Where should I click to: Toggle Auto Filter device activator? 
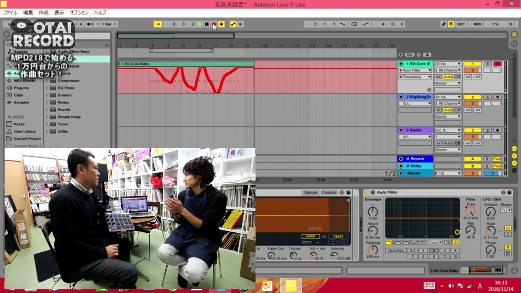367,192
